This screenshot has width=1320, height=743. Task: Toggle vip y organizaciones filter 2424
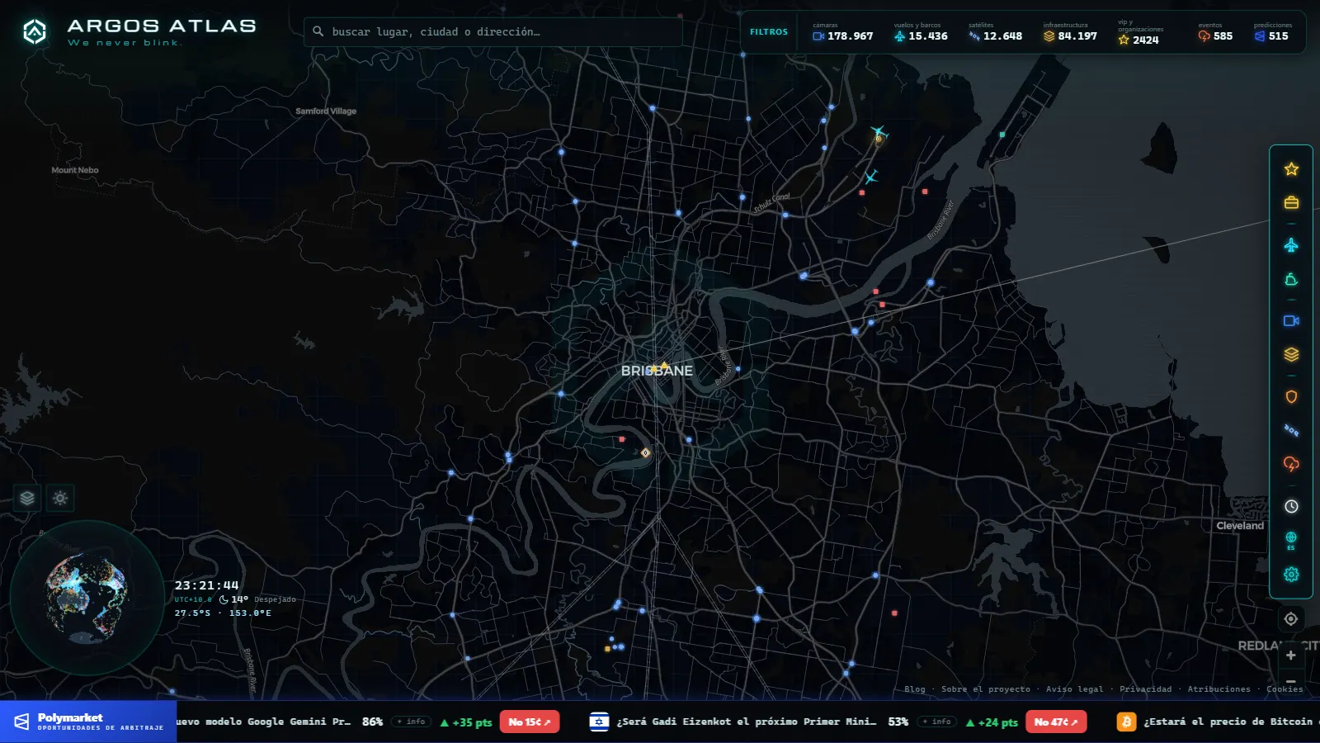pos(1140,32)
